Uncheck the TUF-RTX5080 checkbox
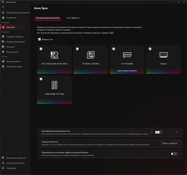The image size is (187, 175). pos(114,49)
